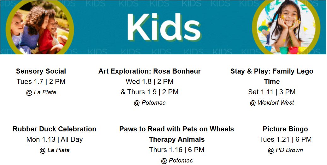
Task: Click the large Kids banner heading
Action: [164, 27]
